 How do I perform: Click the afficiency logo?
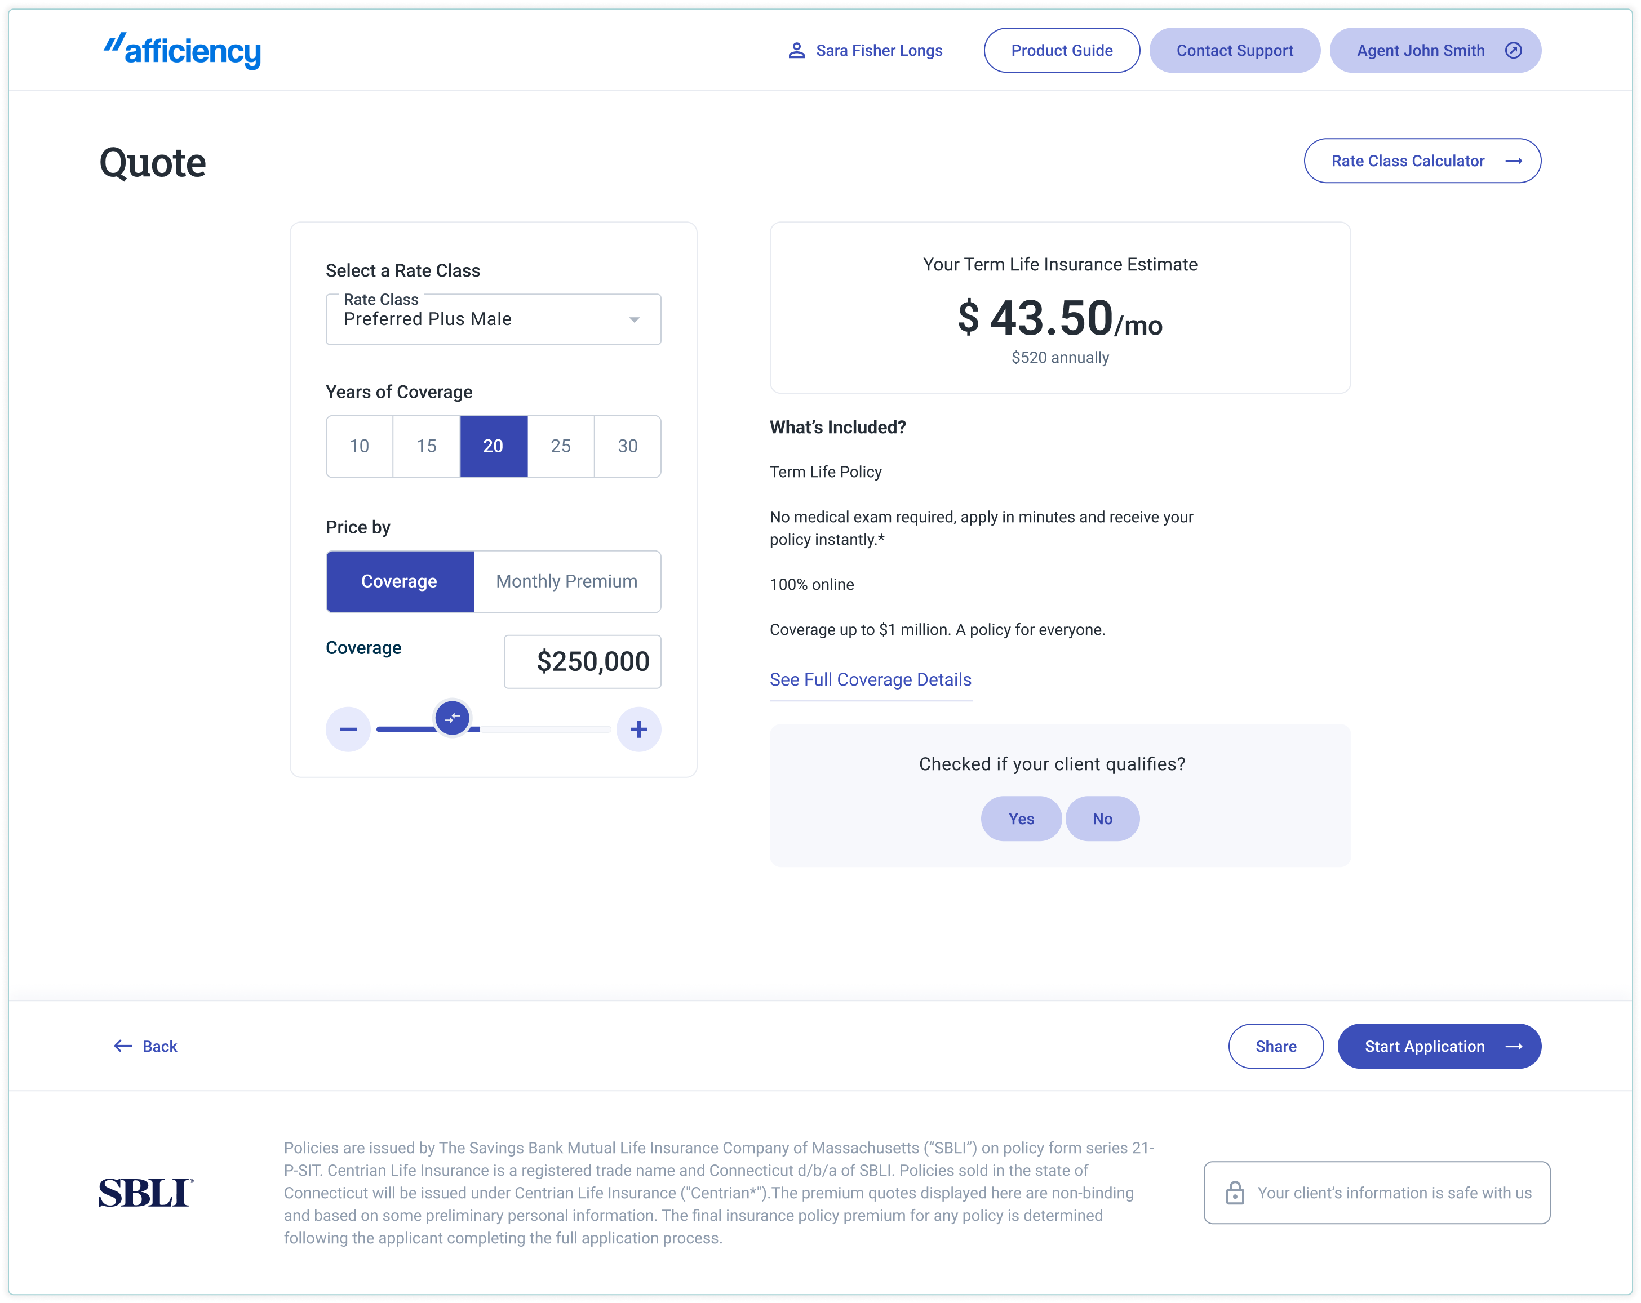[182, 50]
